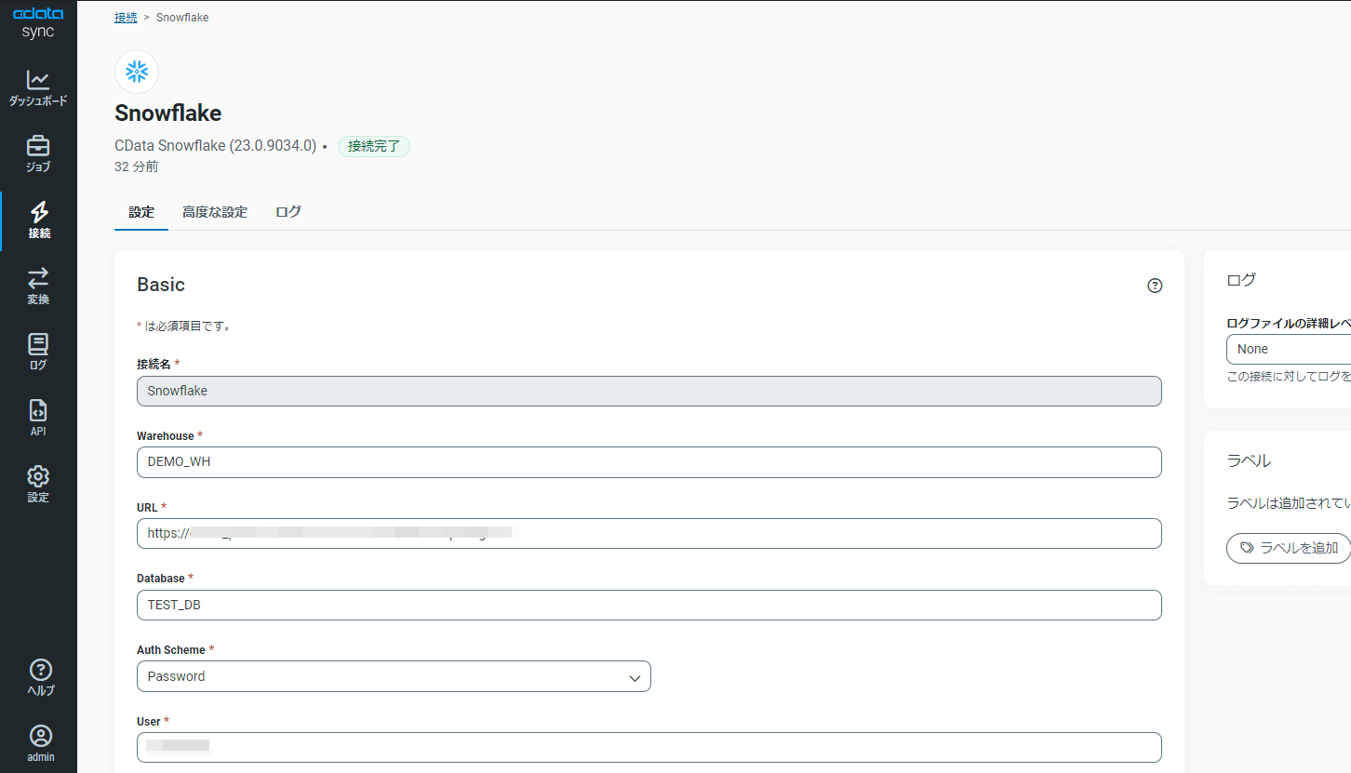Expand the Auth Scheme chevron
This screenshot has height=773, width=1351.
635,676
